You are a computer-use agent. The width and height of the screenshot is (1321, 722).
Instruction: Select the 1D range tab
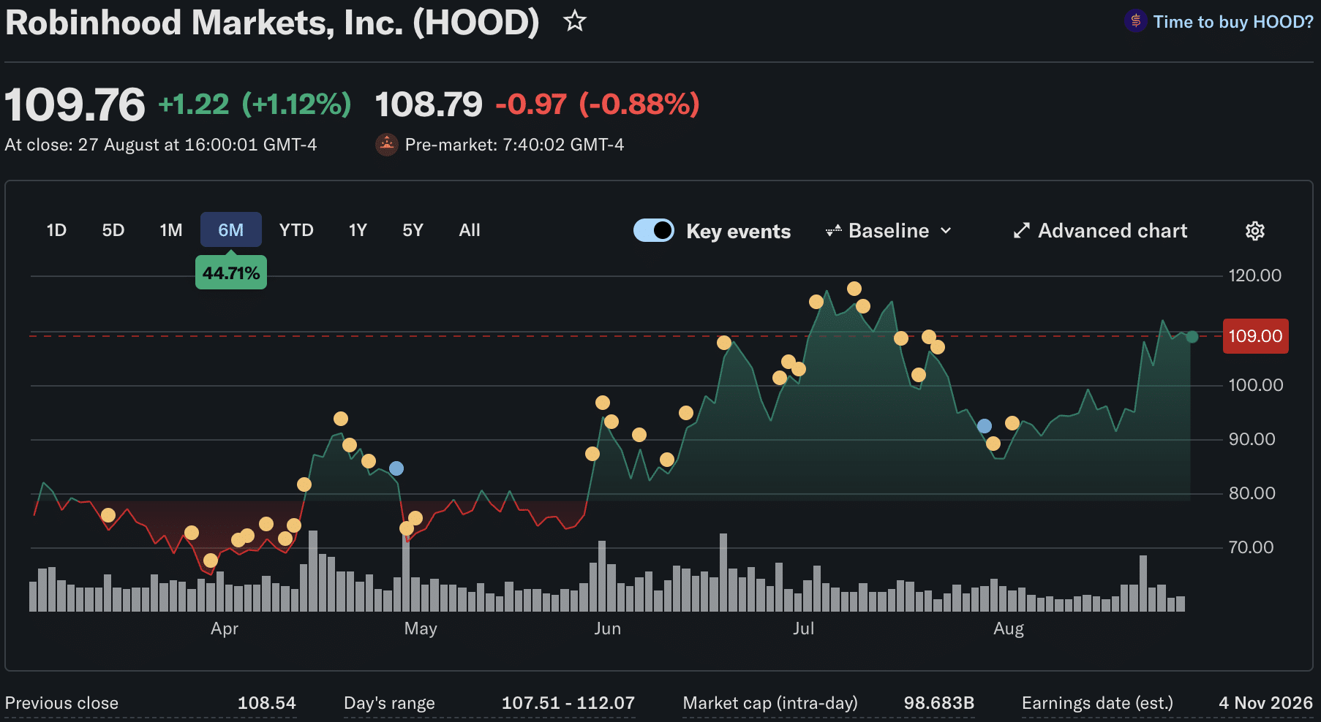(x=56, y=230)
